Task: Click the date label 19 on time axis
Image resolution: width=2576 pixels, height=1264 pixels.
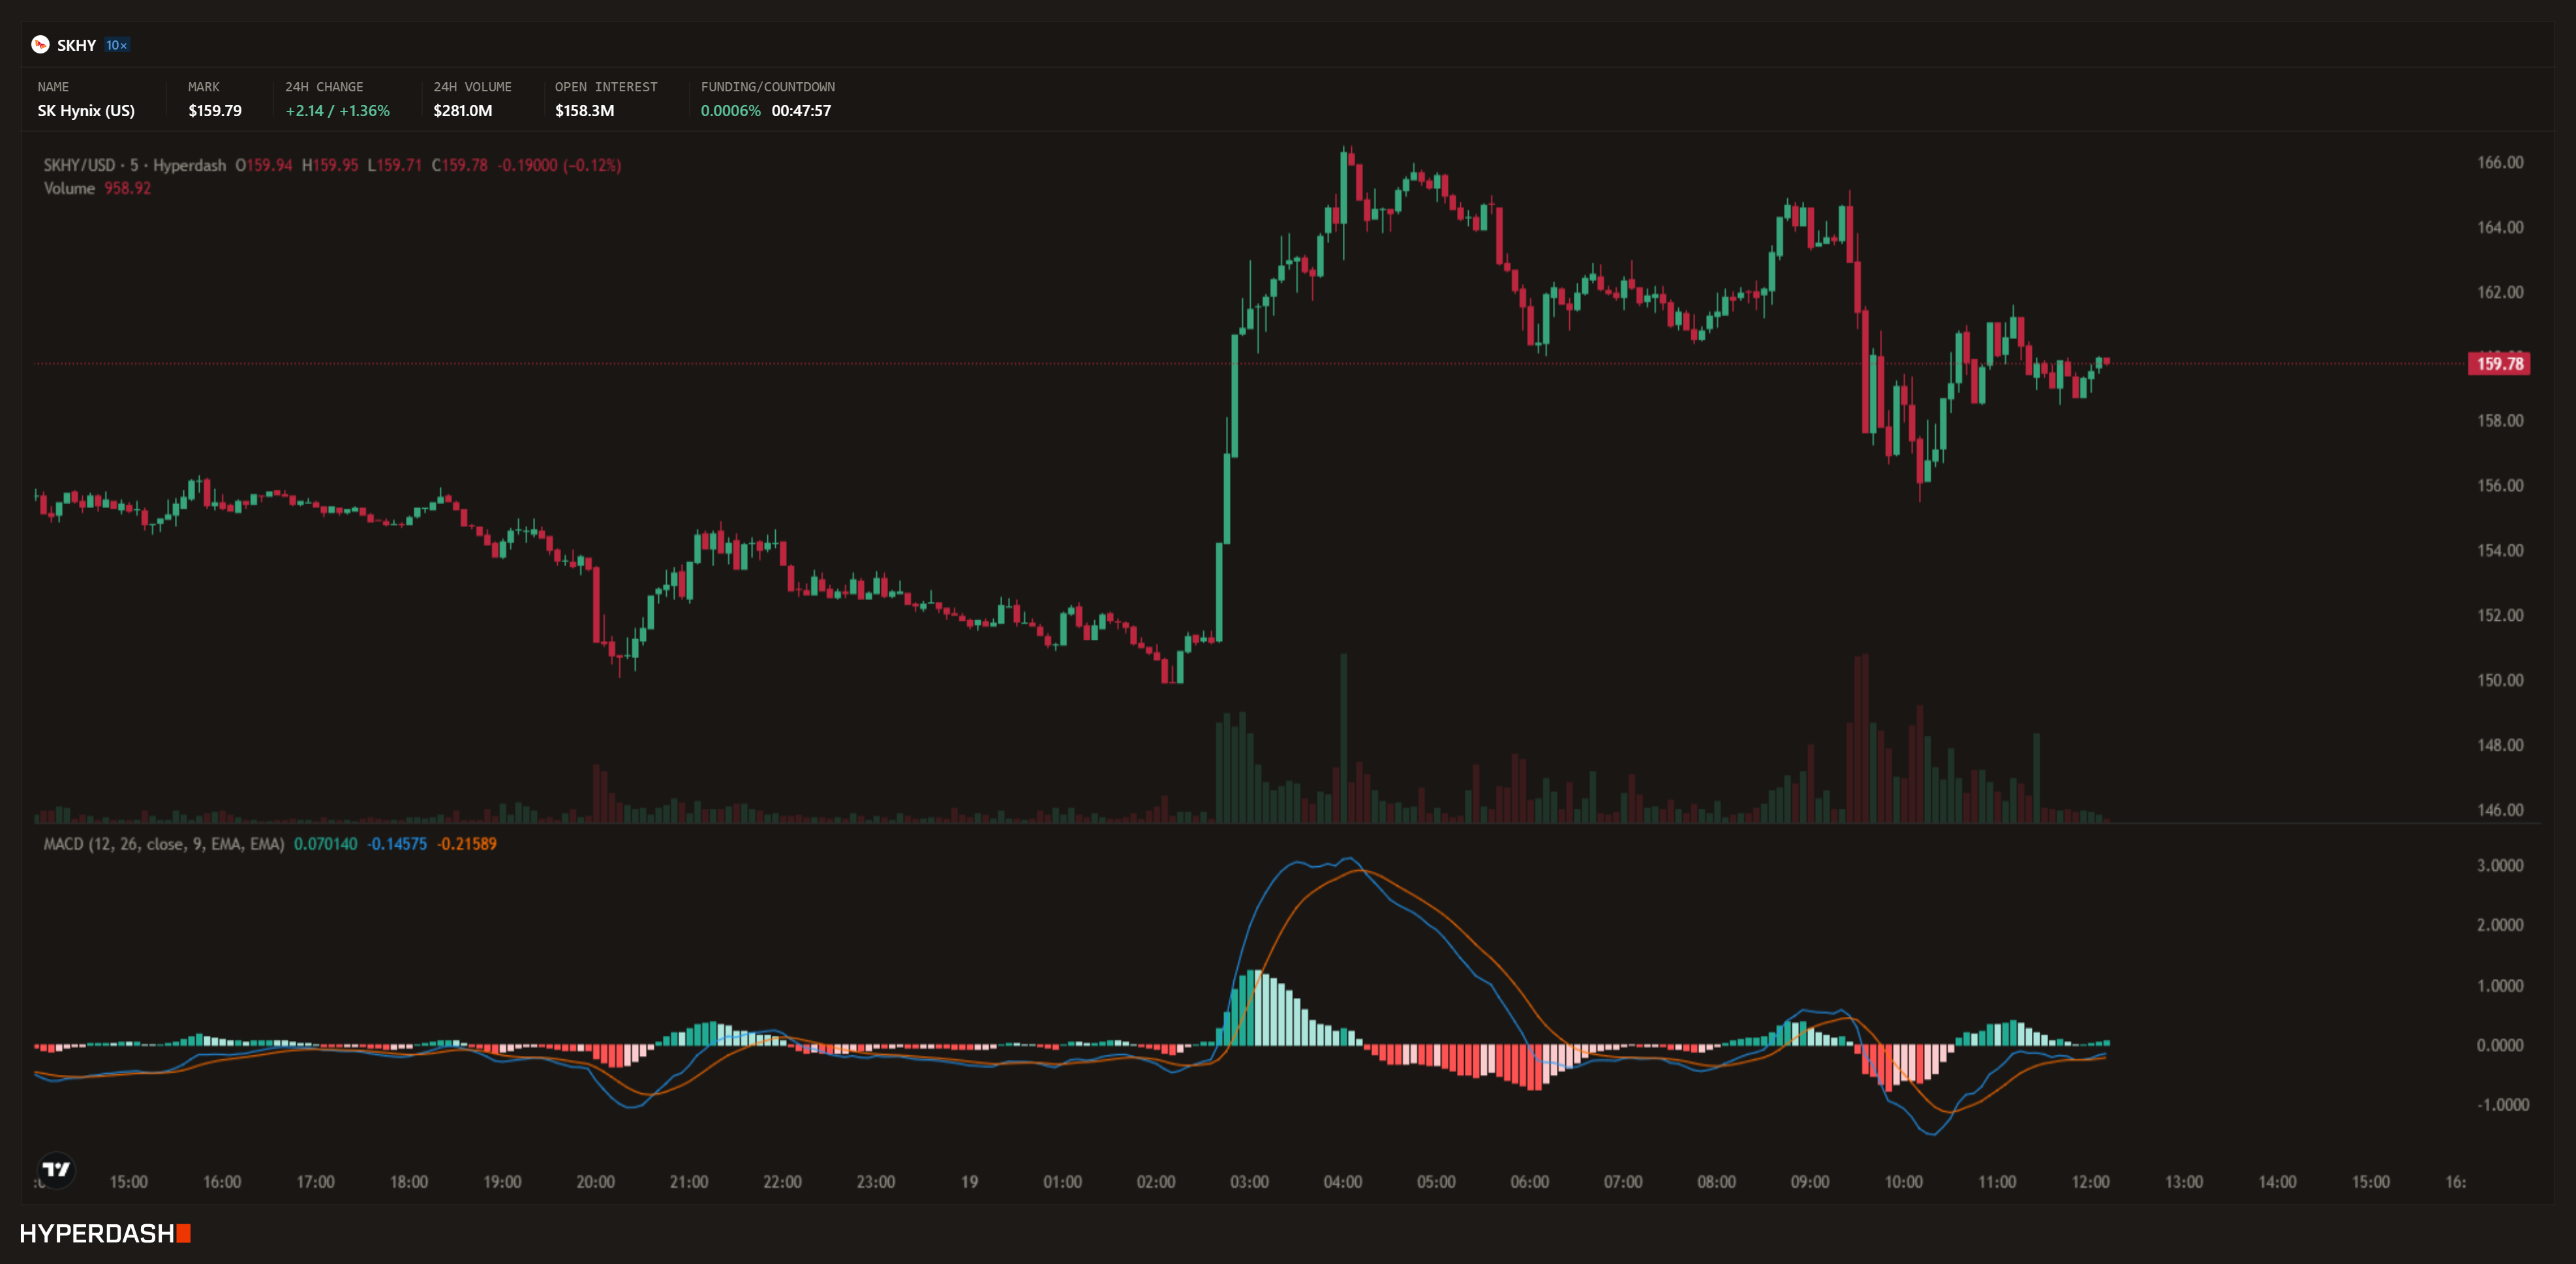Action: [969, 1182]
